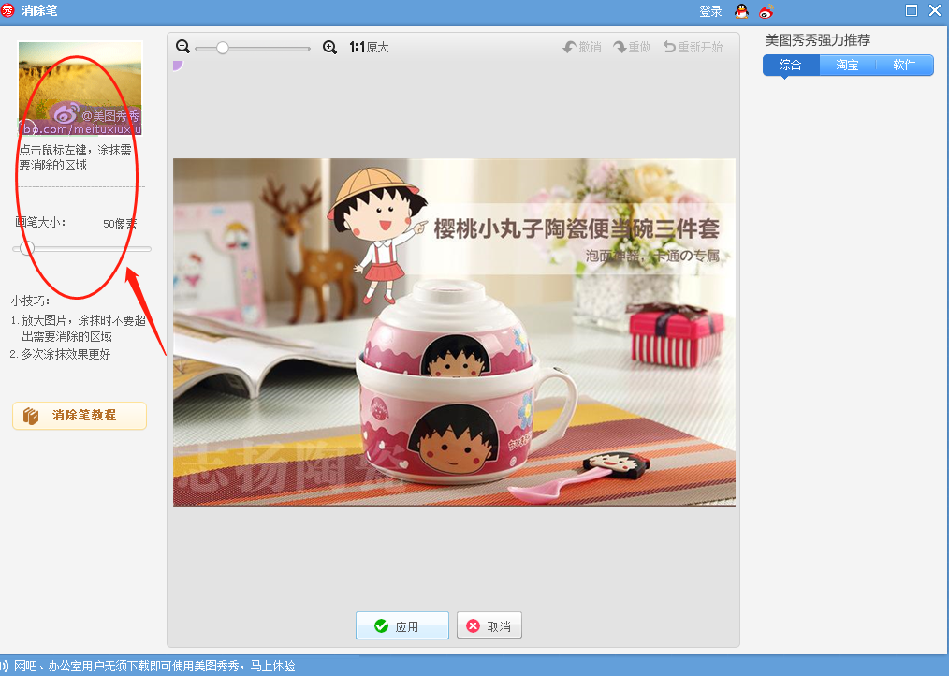Click the 取消 cancel button
Image resolution: width=949 pixels, height=676 pixels.
coord(489,625)
